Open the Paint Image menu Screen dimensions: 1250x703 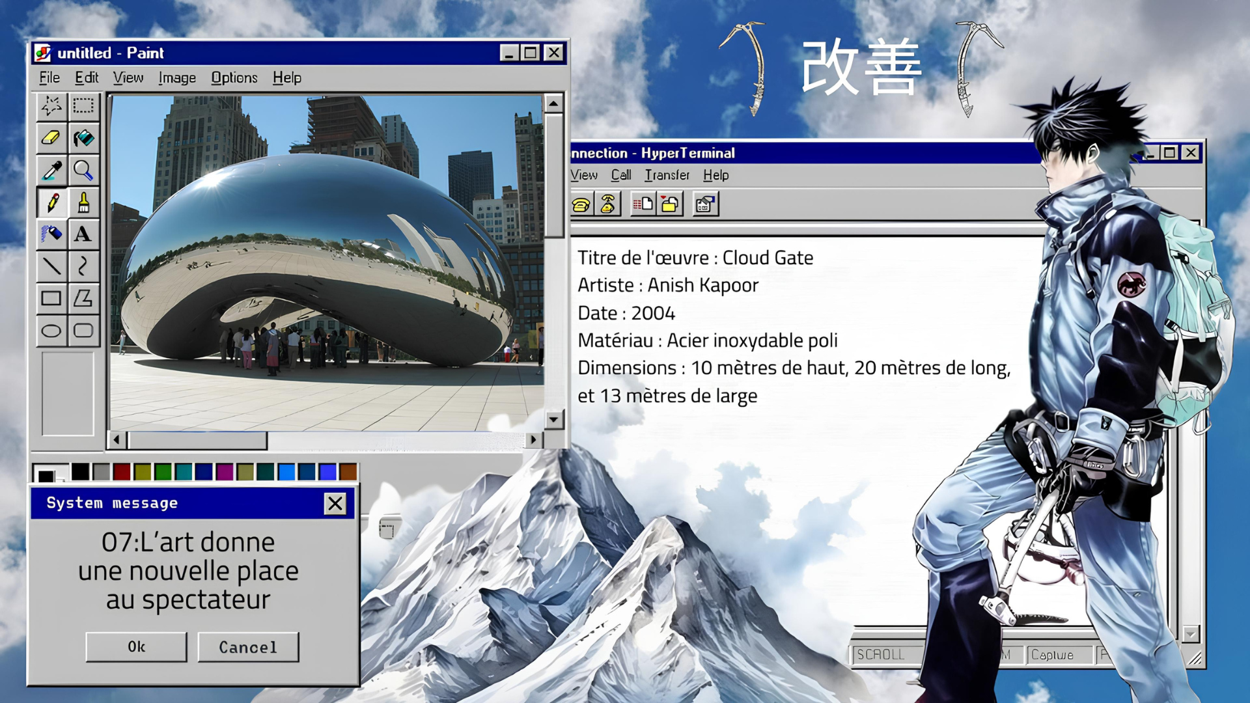[177, 78]
